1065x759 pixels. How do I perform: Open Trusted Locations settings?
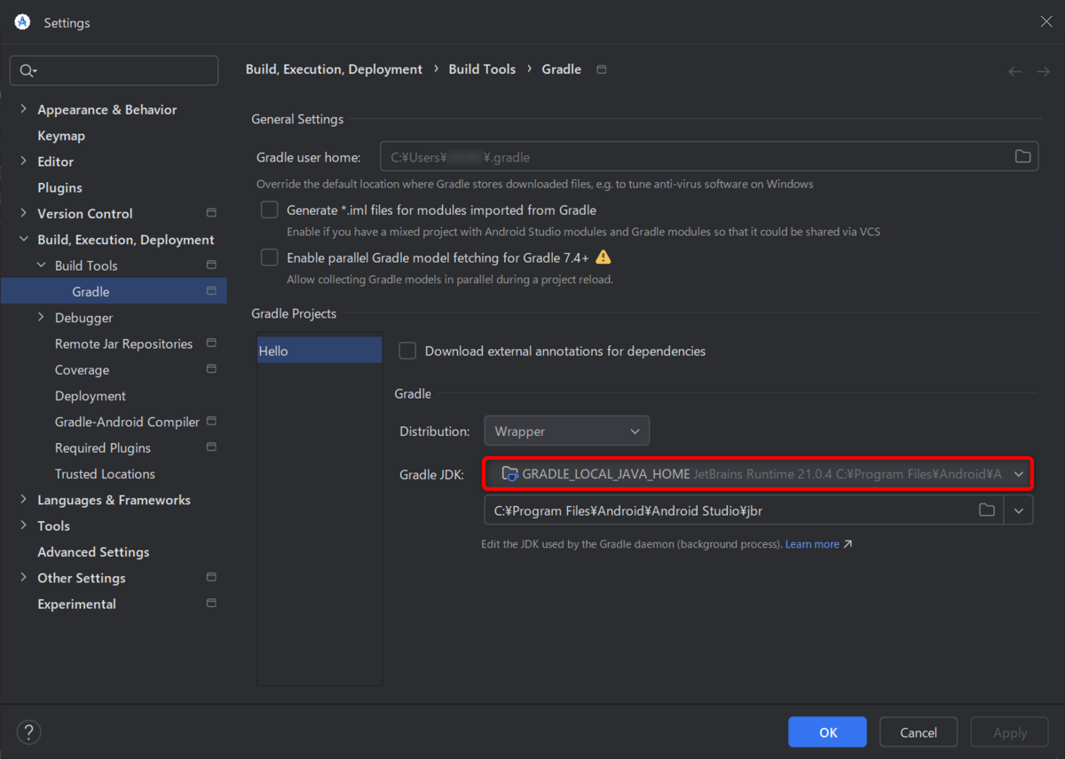pyautogui.click(x=105, y=474)
